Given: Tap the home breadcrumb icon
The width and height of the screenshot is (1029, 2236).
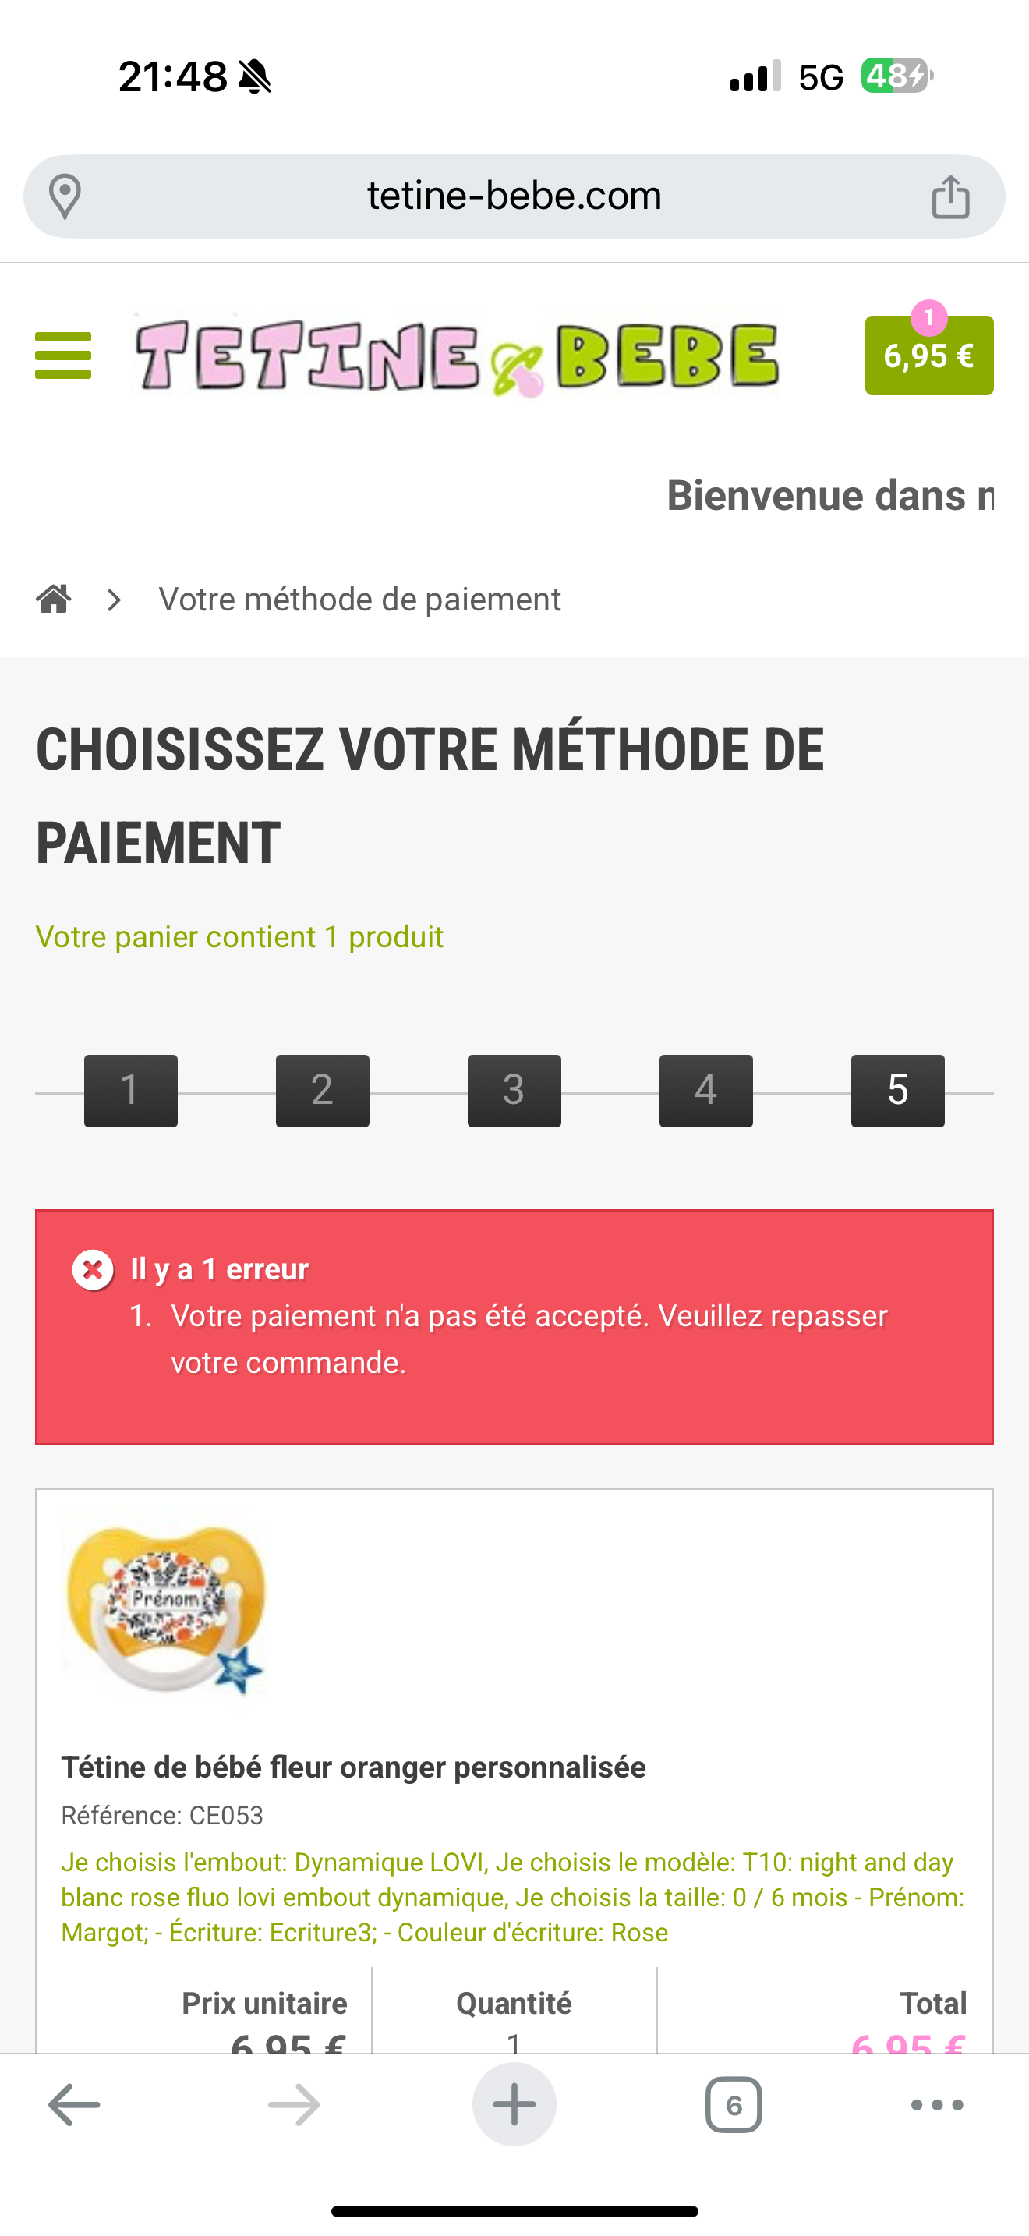Looking at the screenshot, I should click(54, 599).
